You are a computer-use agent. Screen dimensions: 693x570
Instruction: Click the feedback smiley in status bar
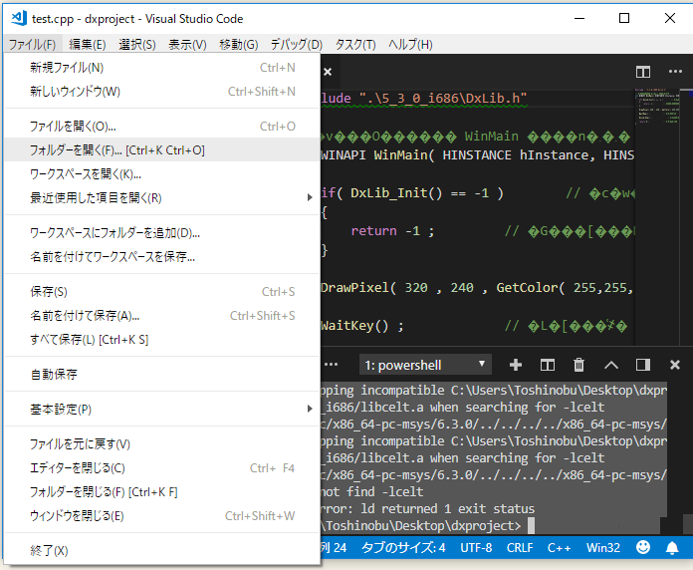[x=643, y=547]
